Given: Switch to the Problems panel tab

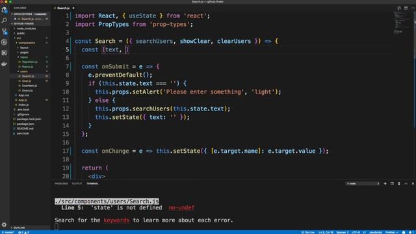Looking at the screenshot, I should click(x=61, y=183).
